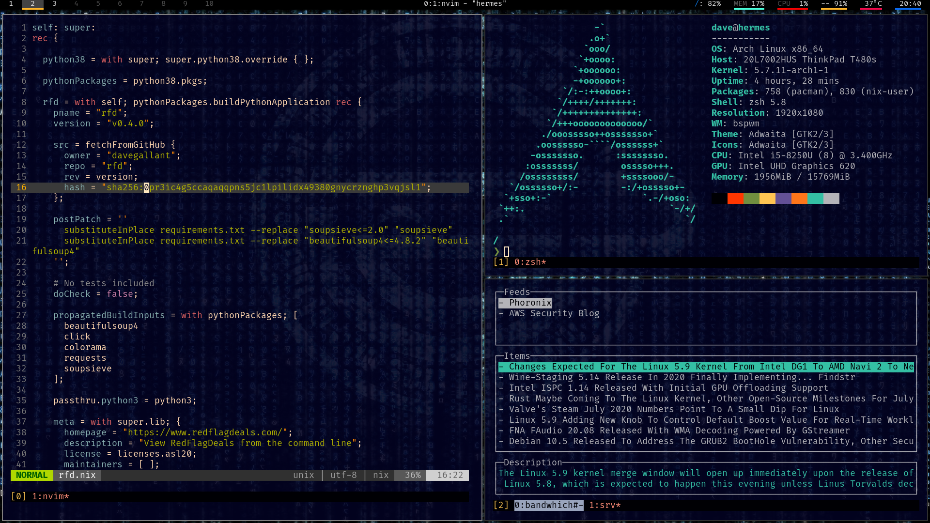Select the 1:nvim tmux window tab

tap(50, 496)
